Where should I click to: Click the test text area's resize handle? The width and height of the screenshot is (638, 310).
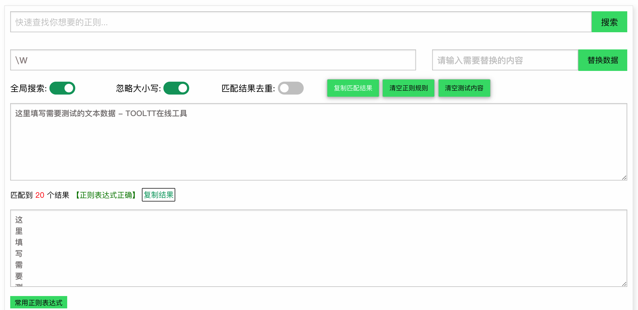click(x=624, y=178)
